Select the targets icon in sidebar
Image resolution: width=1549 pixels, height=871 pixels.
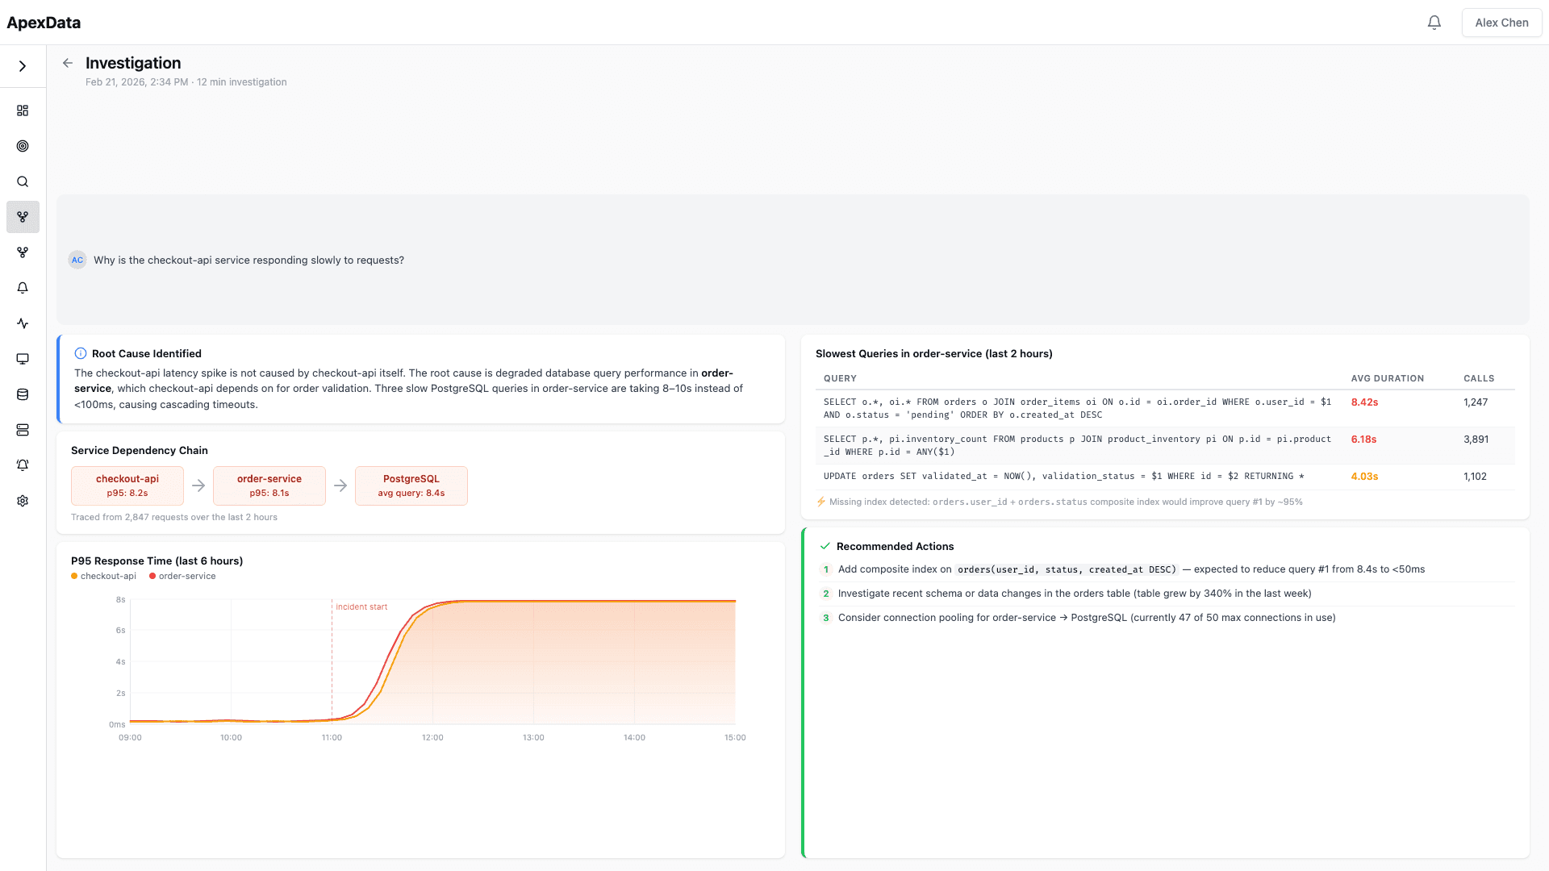click(x=23, y=146)
